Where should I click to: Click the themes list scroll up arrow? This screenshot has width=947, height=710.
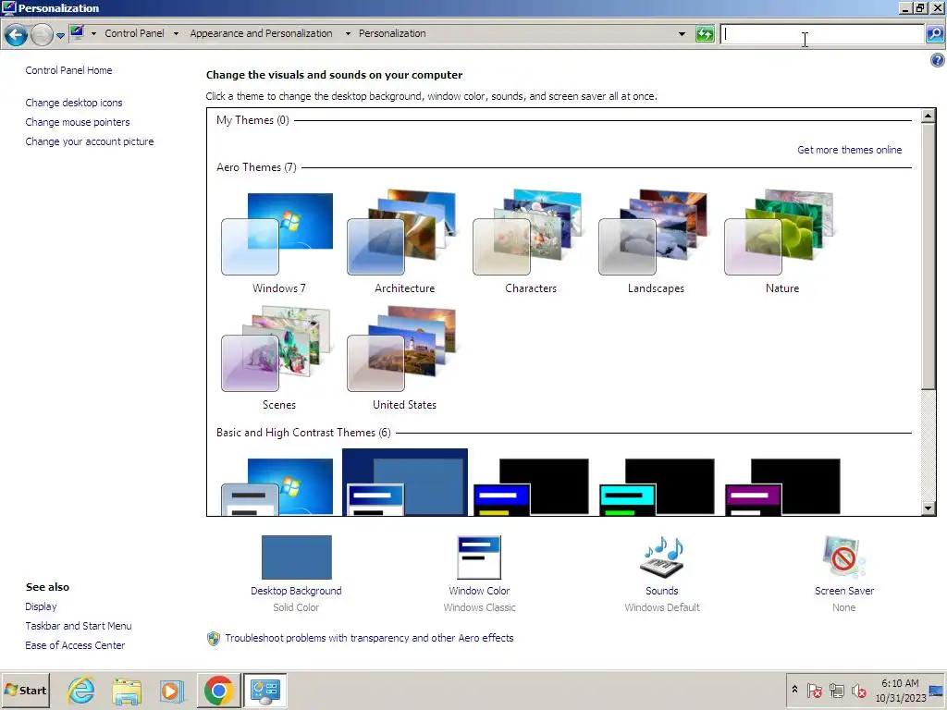click(929, 116)
